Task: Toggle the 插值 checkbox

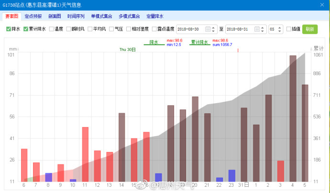Action: point(288,29)
